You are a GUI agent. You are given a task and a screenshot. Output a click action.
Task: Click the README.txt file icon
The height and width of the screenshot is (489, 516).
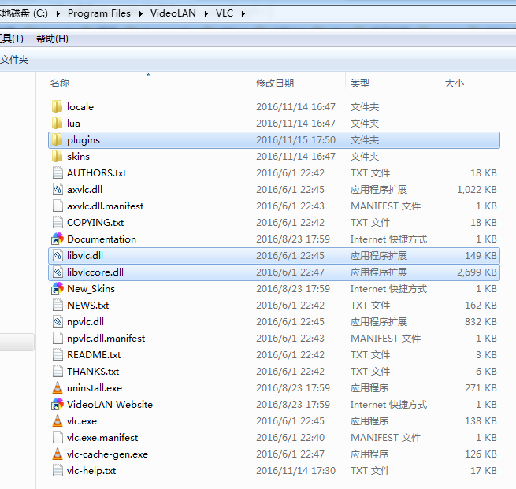pyautogui.click(x=58, y=355)
